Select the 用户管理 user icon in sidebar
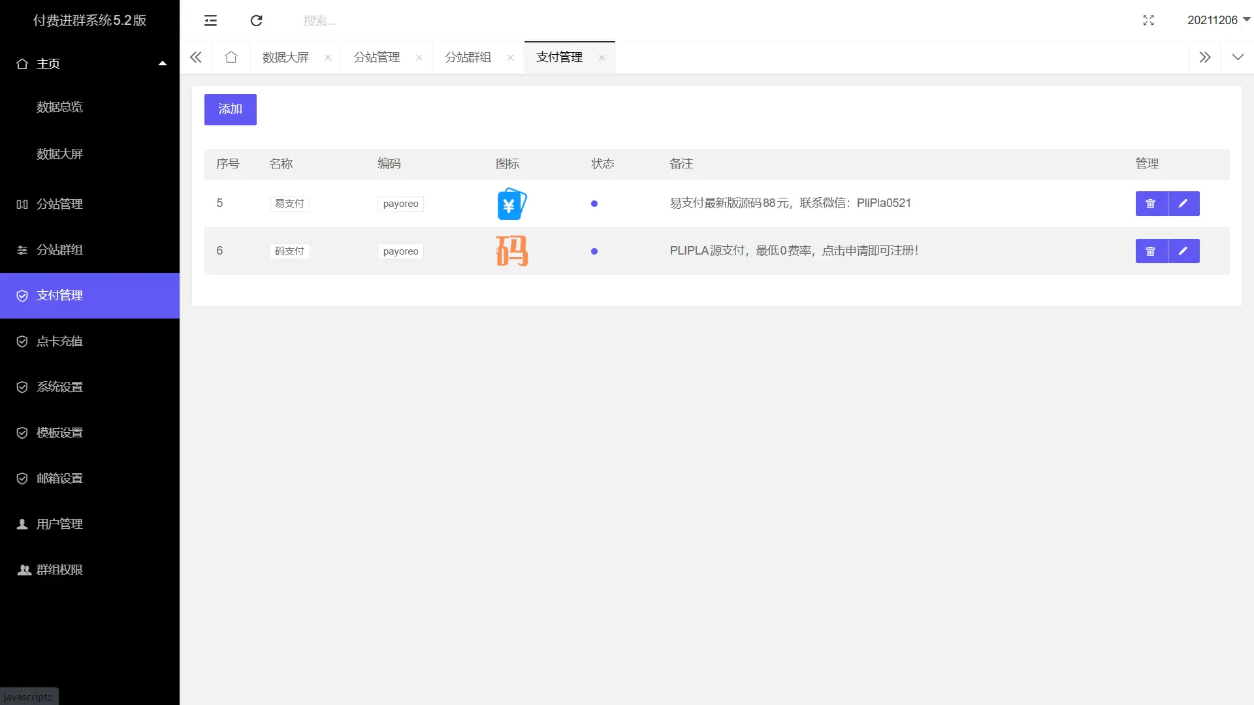Image resolution: width=1254 pixels, height=705 pixels. [22, 524]
